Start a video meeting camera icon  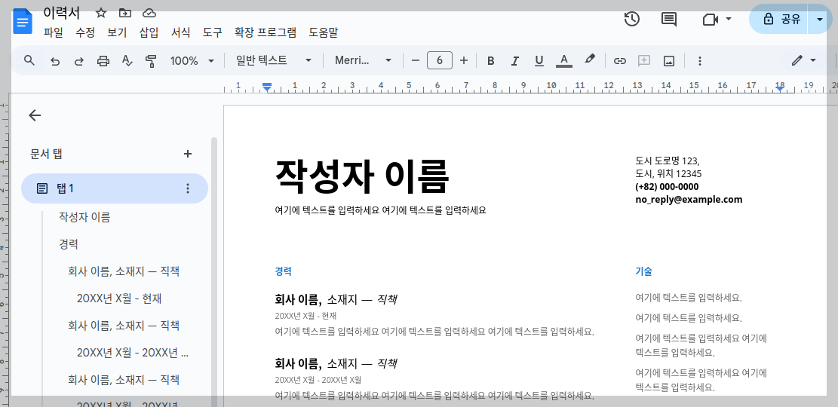tap(710, 20)
